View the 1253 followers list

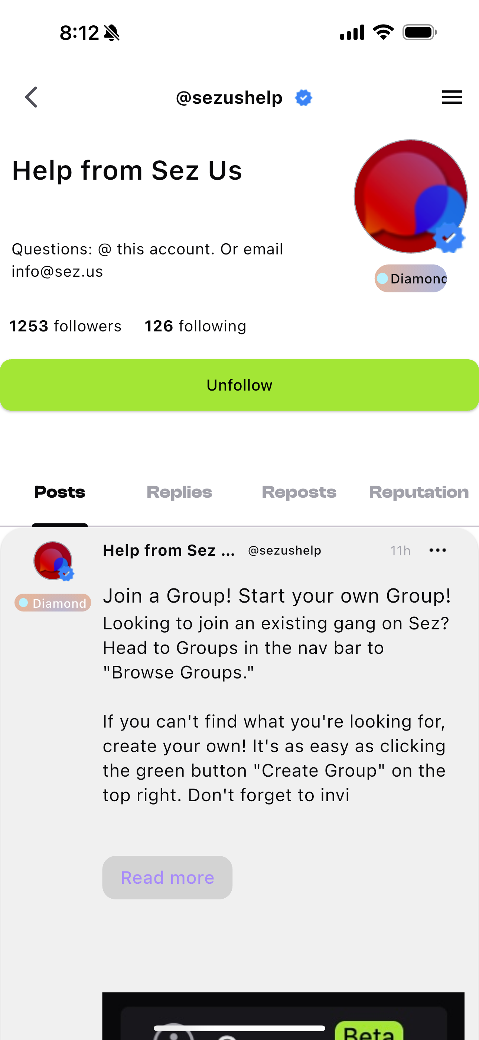pyautogui.click(x=65, y=326)
